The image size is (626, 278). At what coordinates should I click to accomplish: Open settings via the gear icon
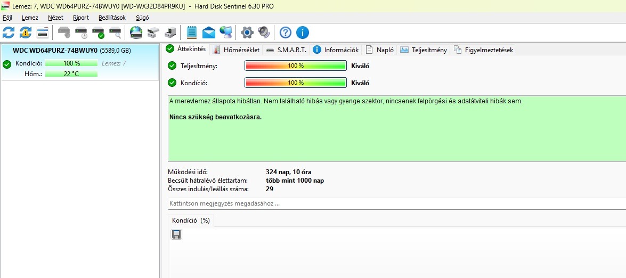[x=247, y=32]
